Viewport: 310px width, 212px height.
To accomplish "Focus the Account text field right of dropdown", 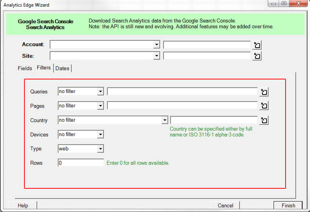I will 207,45.
